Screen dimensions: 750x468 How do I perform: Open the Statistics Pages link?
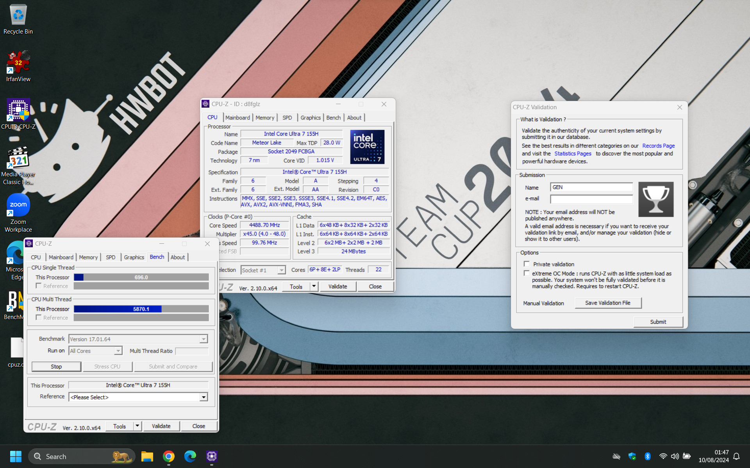coord(573,153)
